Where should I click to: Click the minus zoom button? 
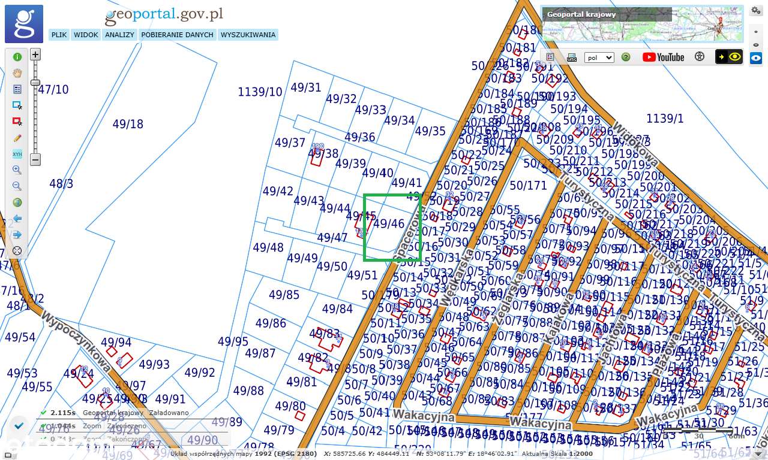[x=35, y=159]
